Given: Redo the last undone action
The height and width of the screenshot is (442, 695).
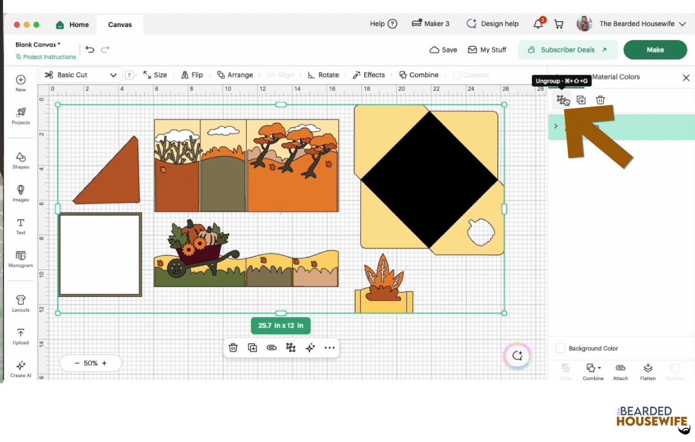Looking at the screenshot, I should pos(105,50).
